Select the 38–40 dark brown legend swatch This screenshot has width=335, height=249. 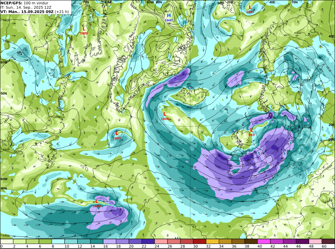point(251,241)
